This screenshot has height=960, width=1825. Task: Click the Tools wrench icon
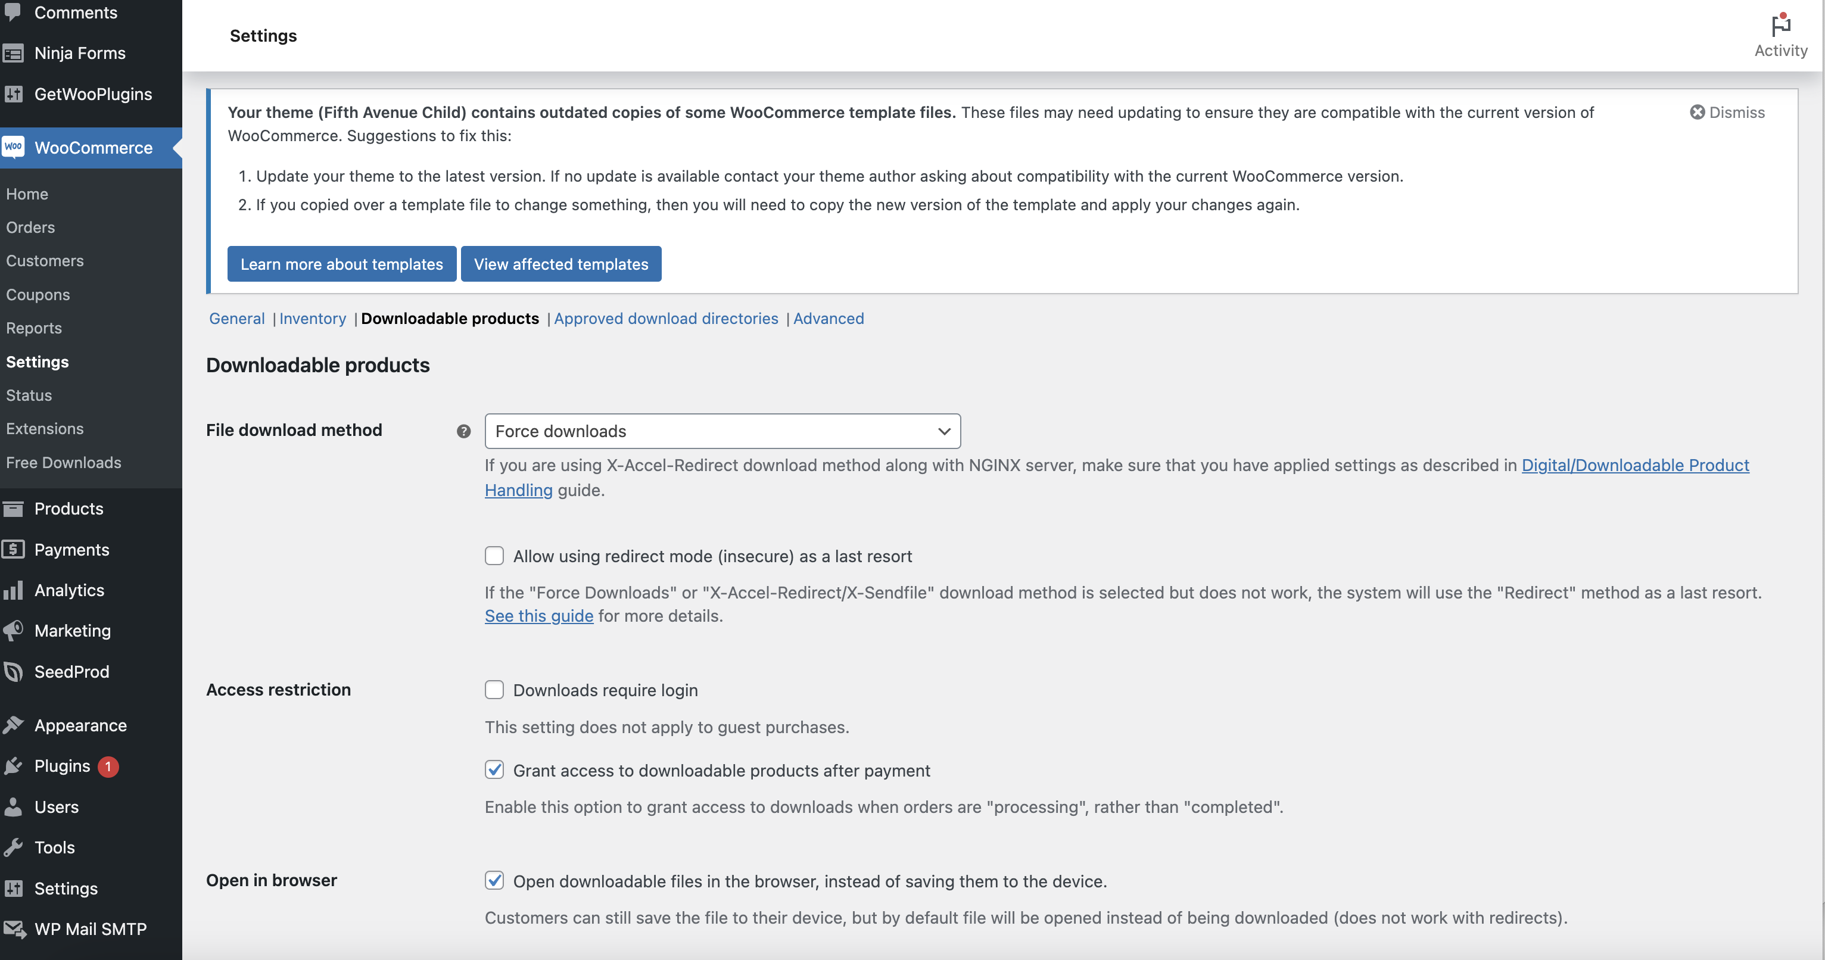coord(13,847)
